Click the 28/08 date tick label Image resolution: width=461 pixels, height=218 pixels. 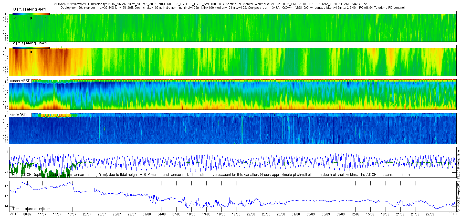pyautogui.click(x=281, y=214)
